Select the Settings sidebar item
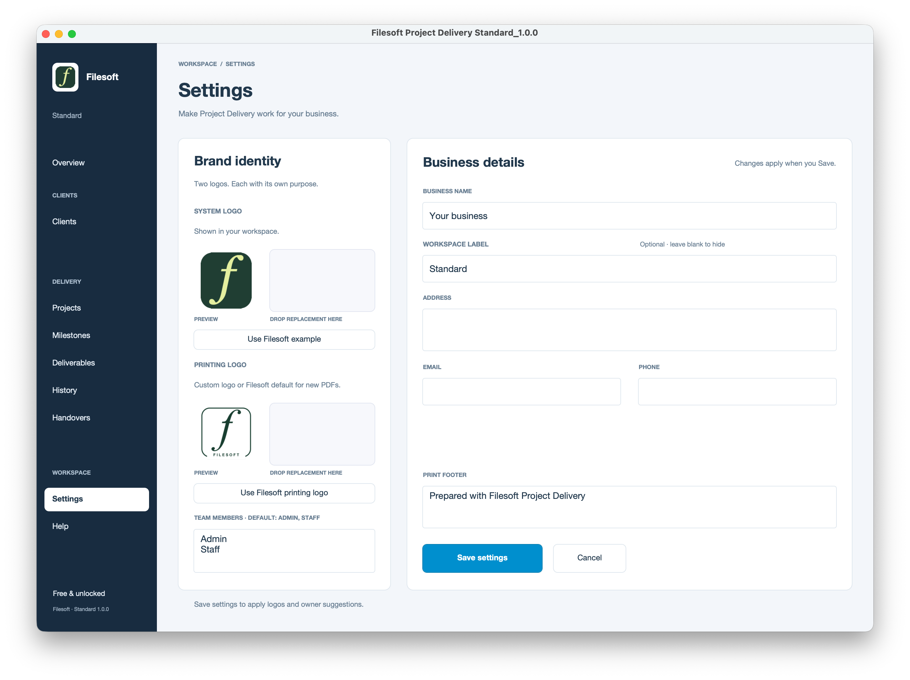Viewport: 910px width, 680px height. pos(97,500)
